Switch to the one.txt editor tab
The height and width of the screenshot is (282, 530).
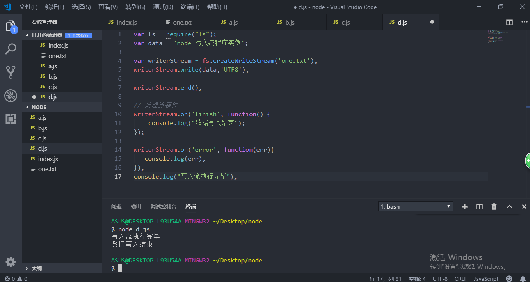pyautogui.click(x=186, y=22)
